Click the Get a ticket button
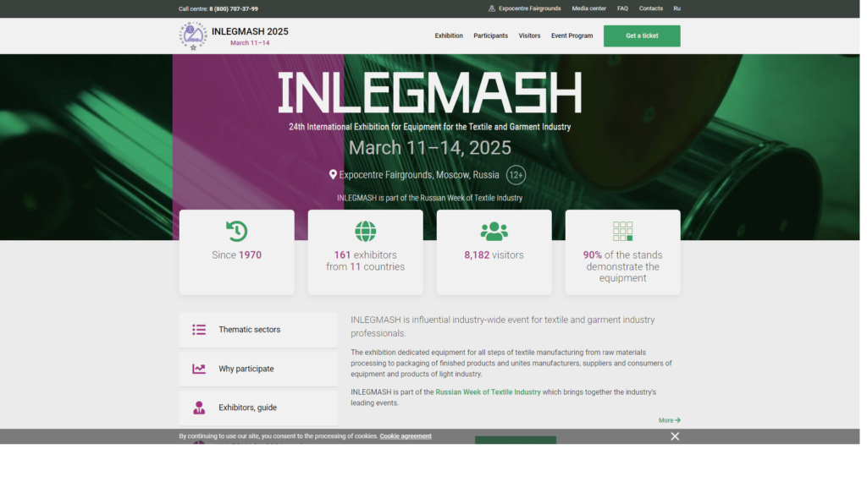 point(642,36)
